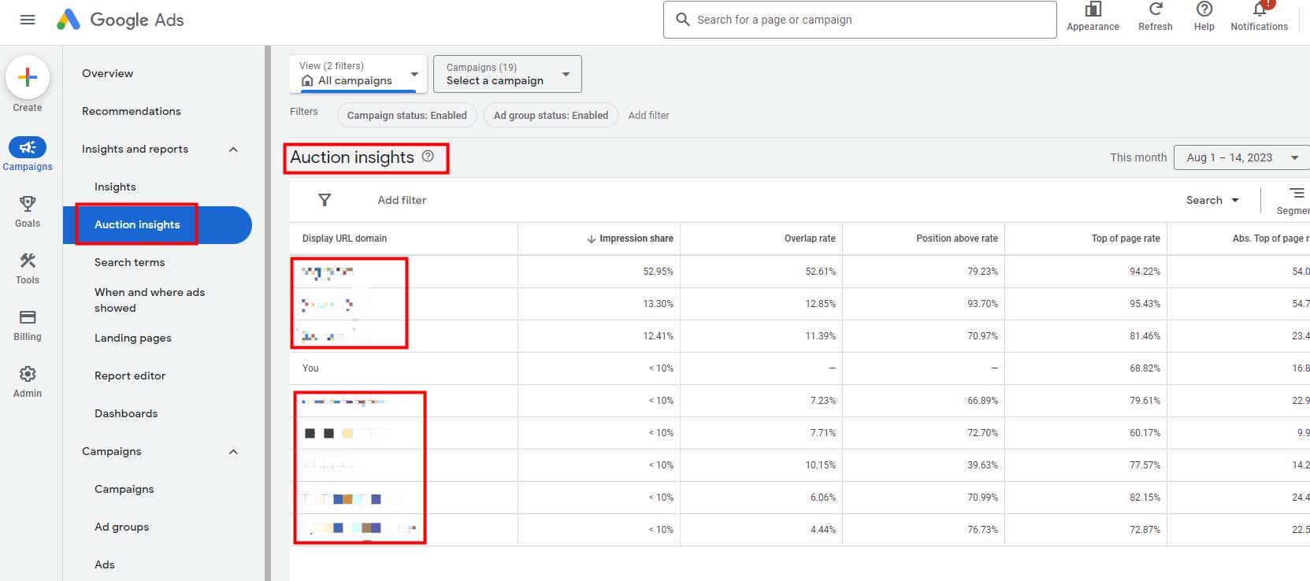
Task: Open the hamburger main menu
Action: click(28, 20)
